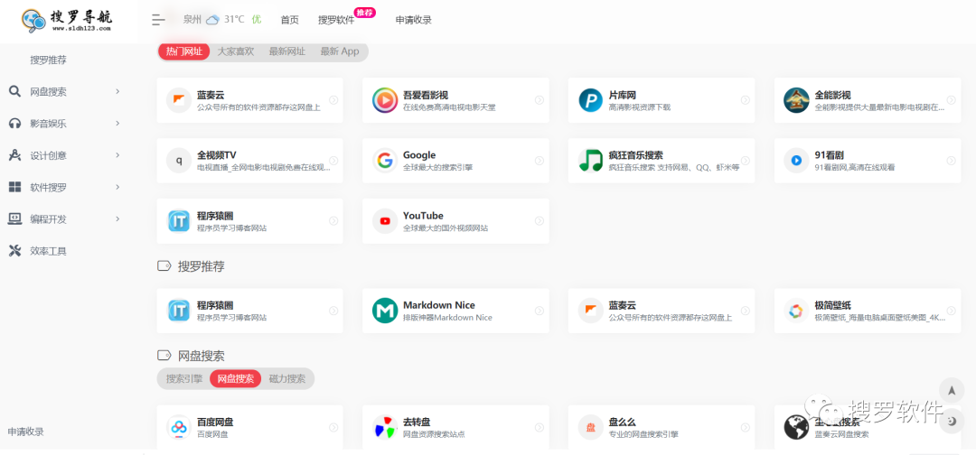Toggle the sidebar hamburger menu icon
Viewport: 976px width, 455px height.
coord(159,20)
